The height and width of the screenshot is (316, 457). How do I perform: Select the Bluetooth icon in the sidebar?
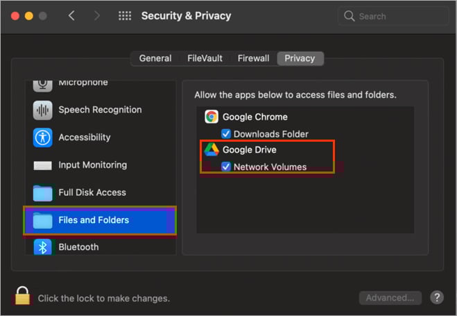tap(42, 247)
